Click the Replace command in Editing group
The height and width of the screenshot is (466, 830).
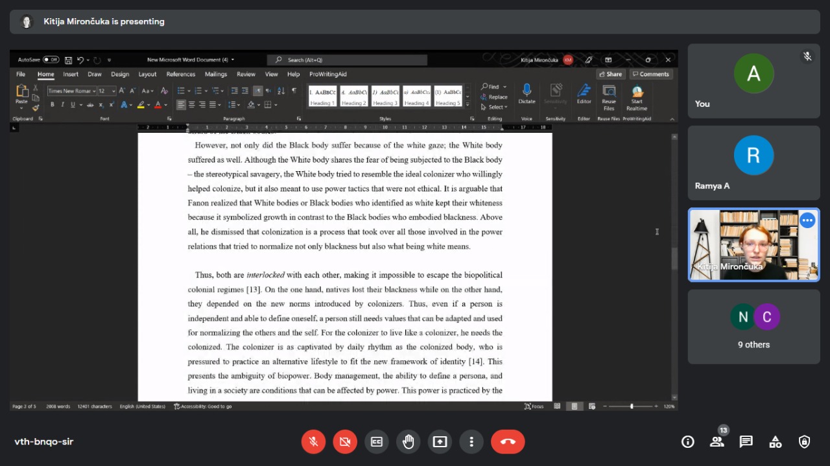pyautogui.click(x=494, y=97)
